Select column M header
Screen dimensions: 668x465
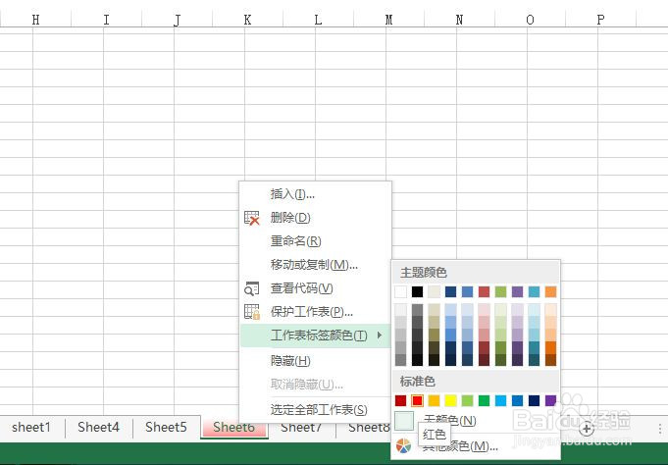[x=389, y=20]
